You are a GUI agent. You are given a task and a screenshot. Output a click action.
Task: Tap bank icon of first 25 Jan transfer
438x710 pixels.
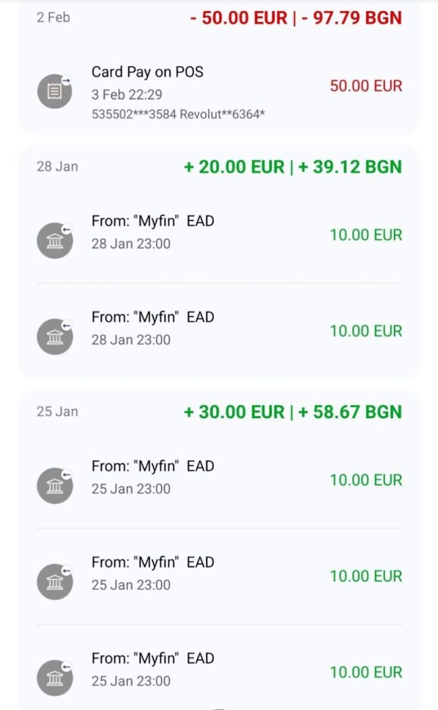pyautogui.click(x=55, y=485)
